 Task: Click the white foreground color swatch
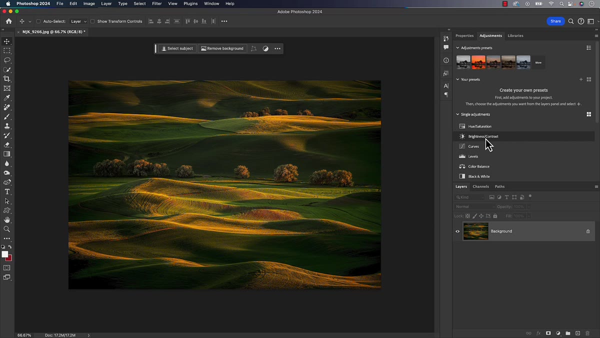[x=5, y=254]
